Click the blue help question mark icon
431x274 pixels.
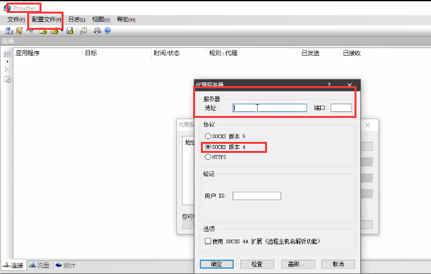click(x=108, y=30)
